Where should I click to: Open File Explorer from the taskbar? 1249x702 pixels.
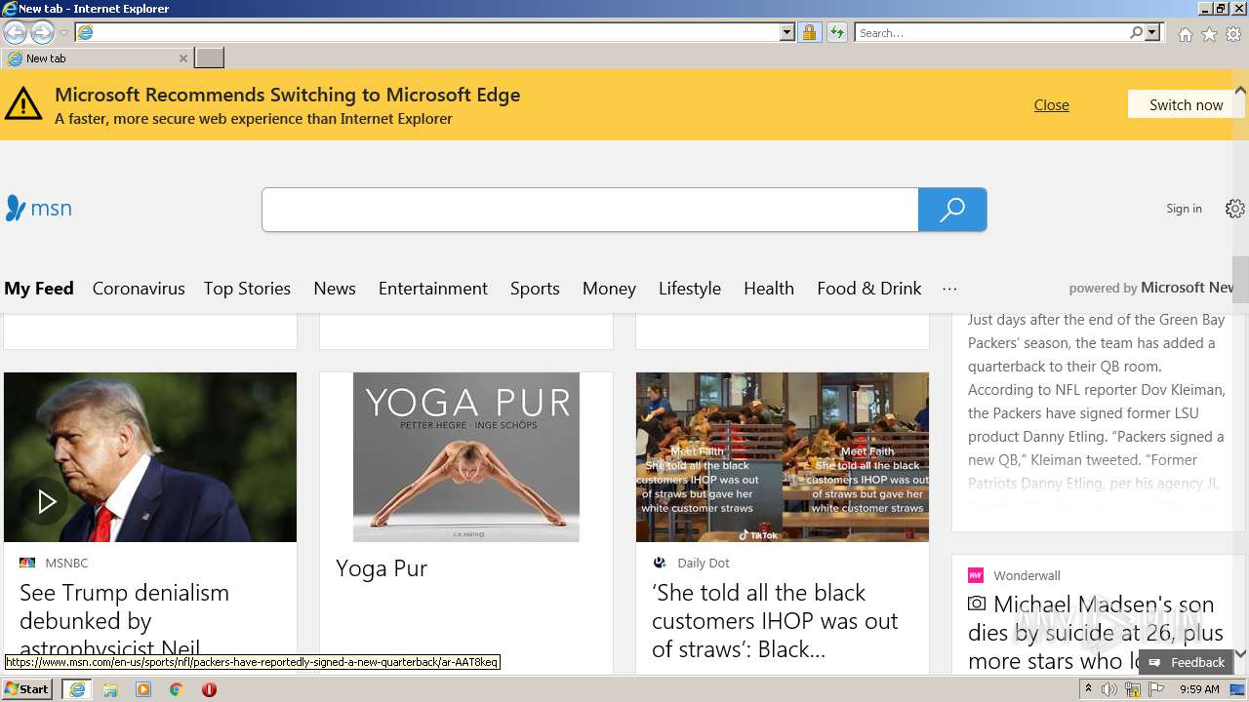point(110,689)
